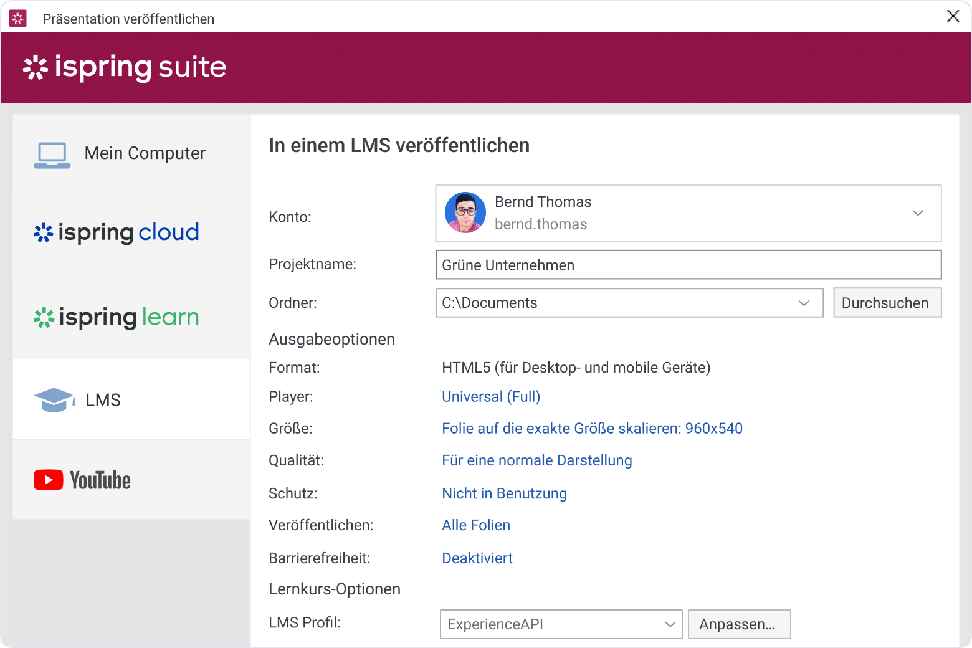Change Veröffentlichen setting Alle Folien
Screen dimensions: 972x648
(x=475, y=525)
